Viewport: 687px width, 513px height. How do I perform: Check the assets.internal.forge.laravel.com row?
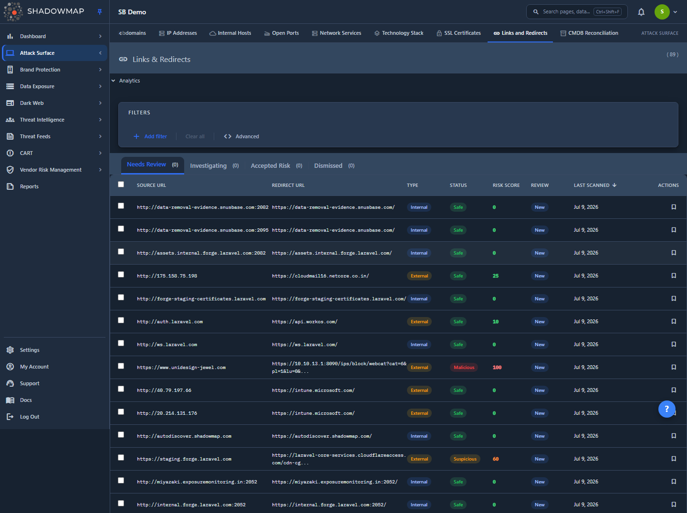point(121,252)
